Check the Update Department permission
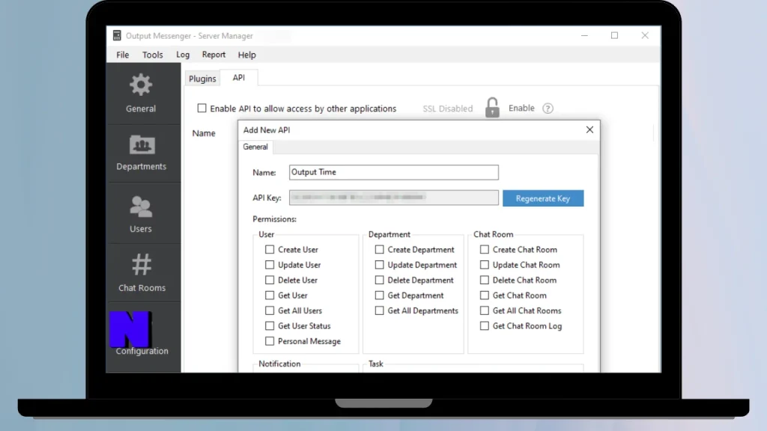Viewport: 767px width, 431px height. point(379,264)
